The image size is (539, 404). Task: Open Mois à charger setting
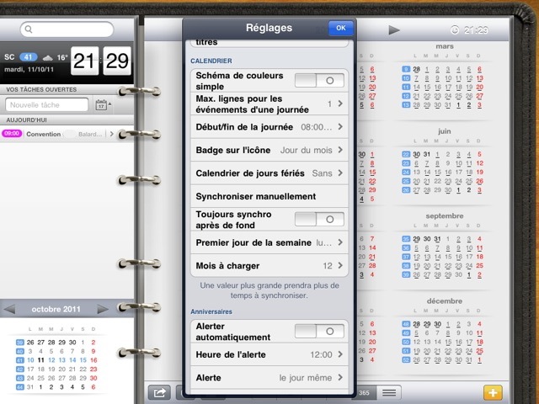coord(268,265)
